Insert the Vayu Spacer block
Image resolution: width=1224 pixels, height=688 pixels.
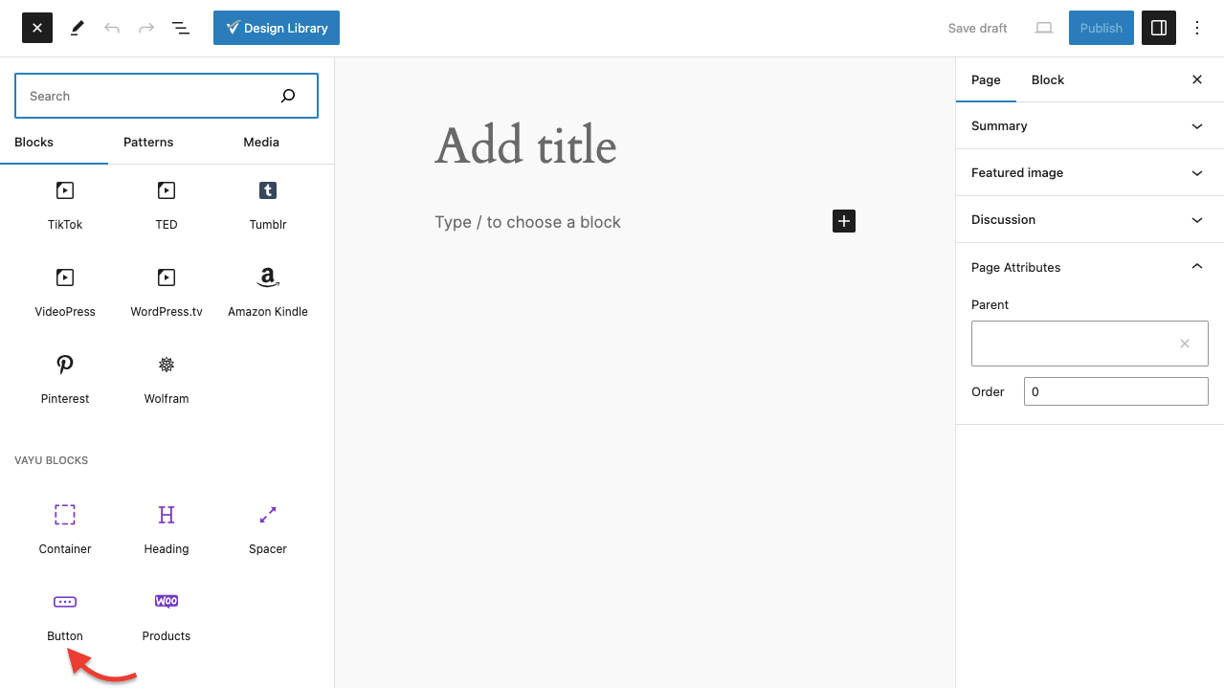point(268,527)
